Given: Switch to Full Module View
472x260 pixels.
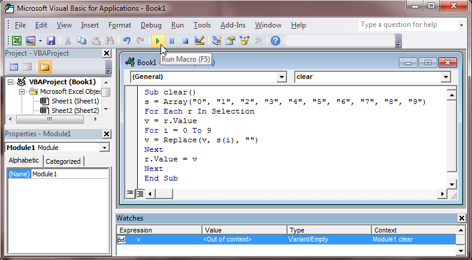Looking at the screenshot, I should [x=140, y=194].
